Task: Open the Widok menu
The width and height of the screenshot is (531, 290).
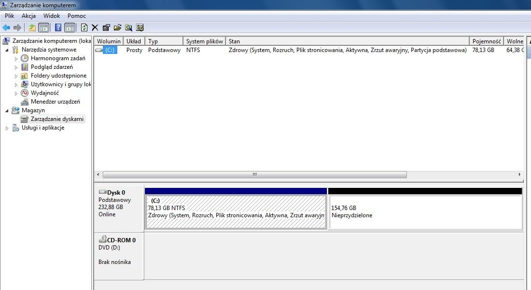Action: (52, 16)
